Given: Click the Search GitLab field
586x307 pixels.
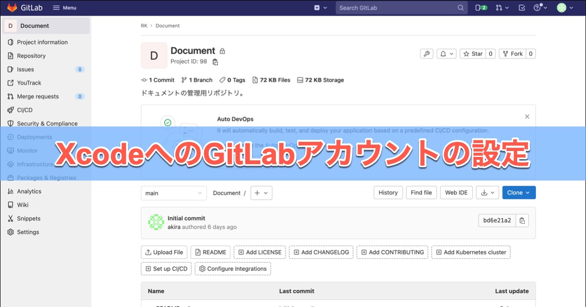Looking at the screenshot, I should 401,8.
